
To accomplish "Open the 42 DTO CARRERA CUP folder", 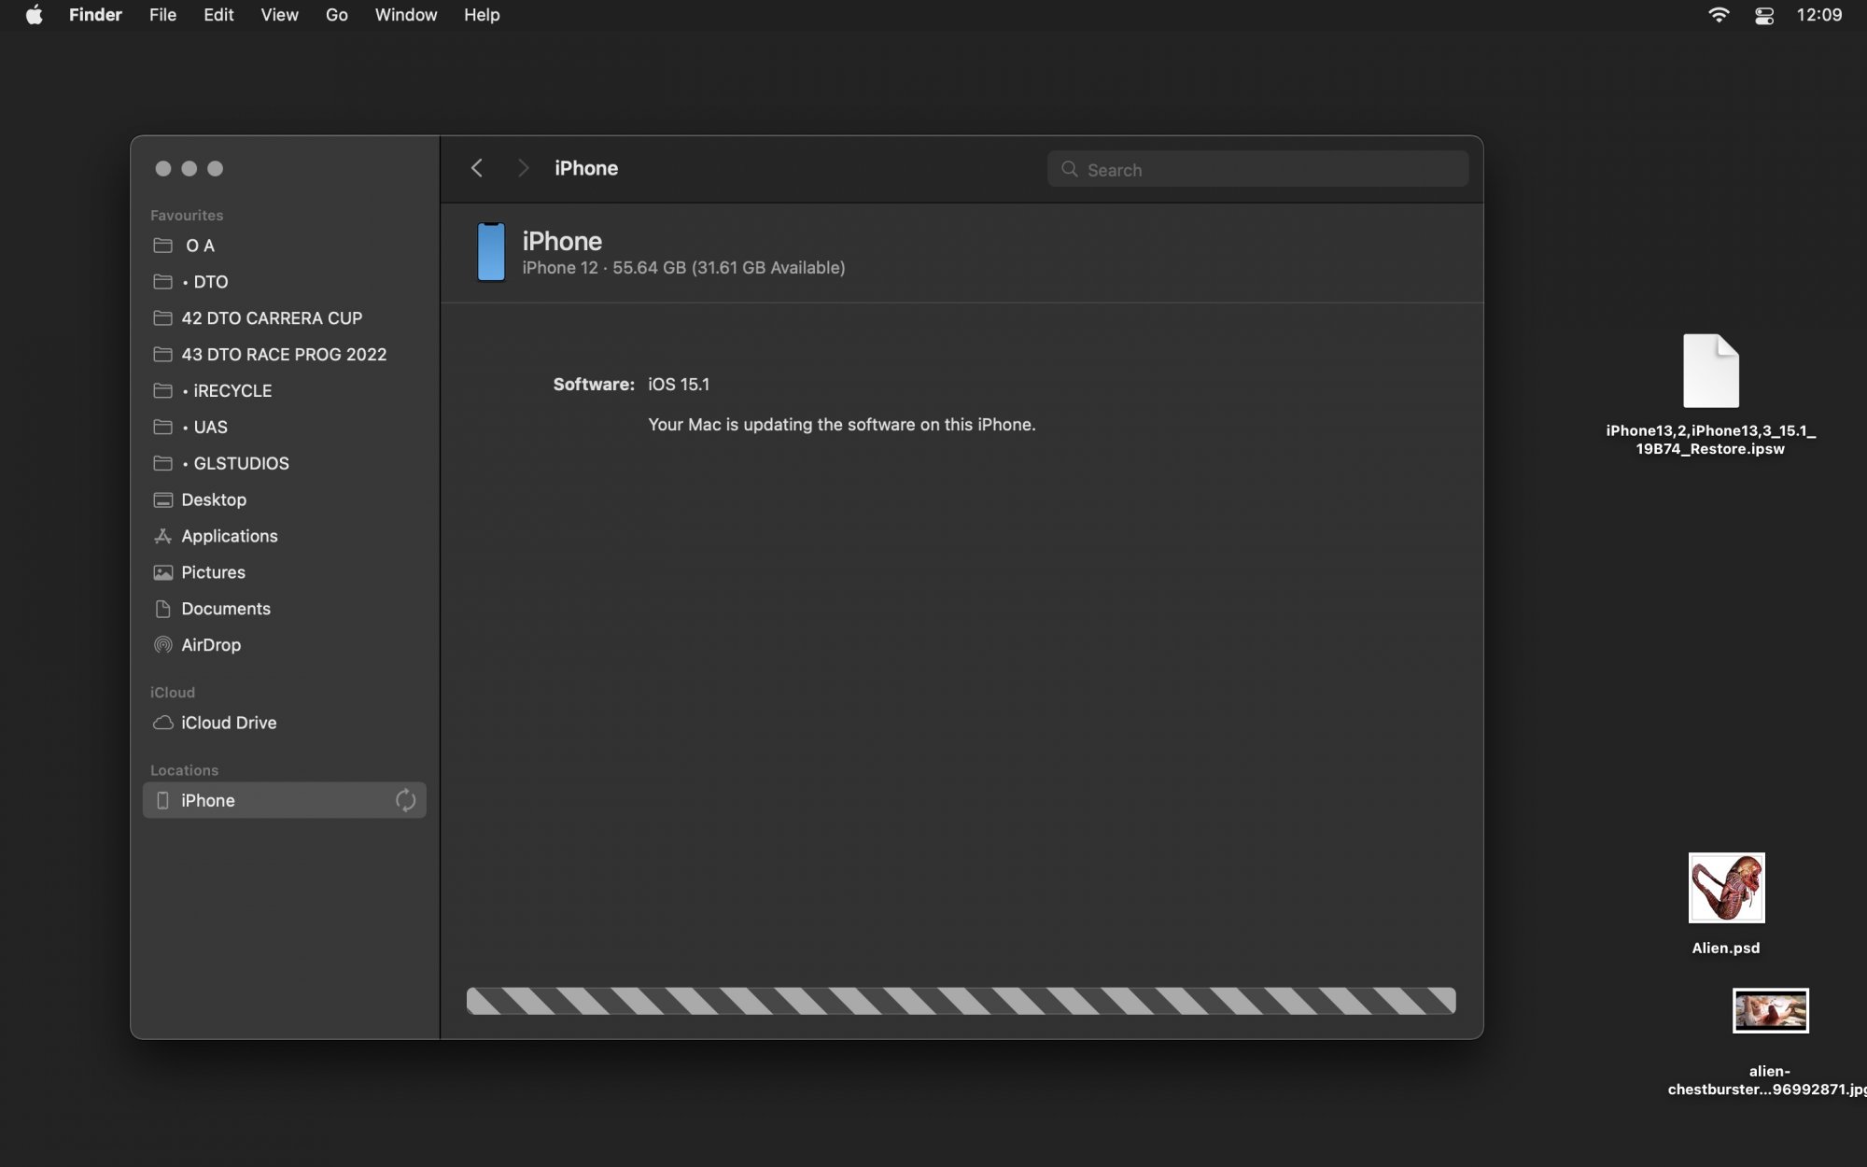I will pyautogui.click(x=271, y=318).
